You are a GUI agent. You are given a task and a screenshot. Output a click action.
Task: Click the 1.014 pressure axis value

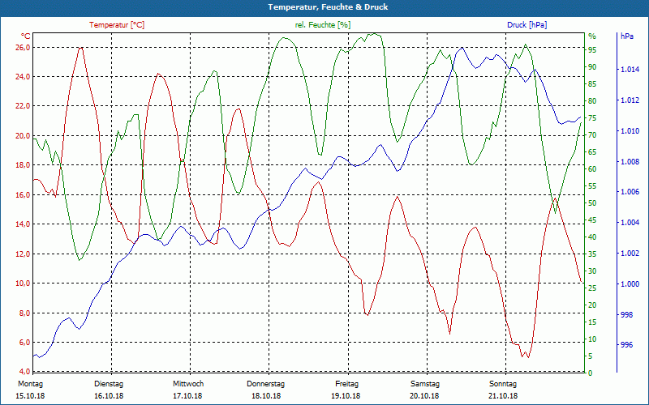630,70
